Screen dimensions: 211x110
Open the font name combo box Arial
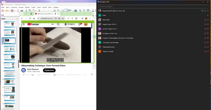5,15
